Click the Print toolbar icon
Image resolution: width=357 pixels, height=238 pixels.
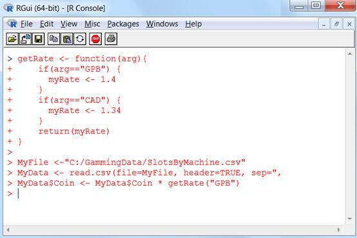tap(111, 39)
